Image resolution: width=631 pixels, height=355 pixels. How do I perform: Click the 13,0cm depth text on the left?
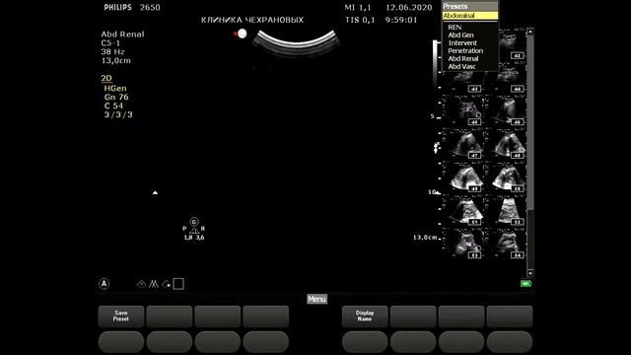116,61
